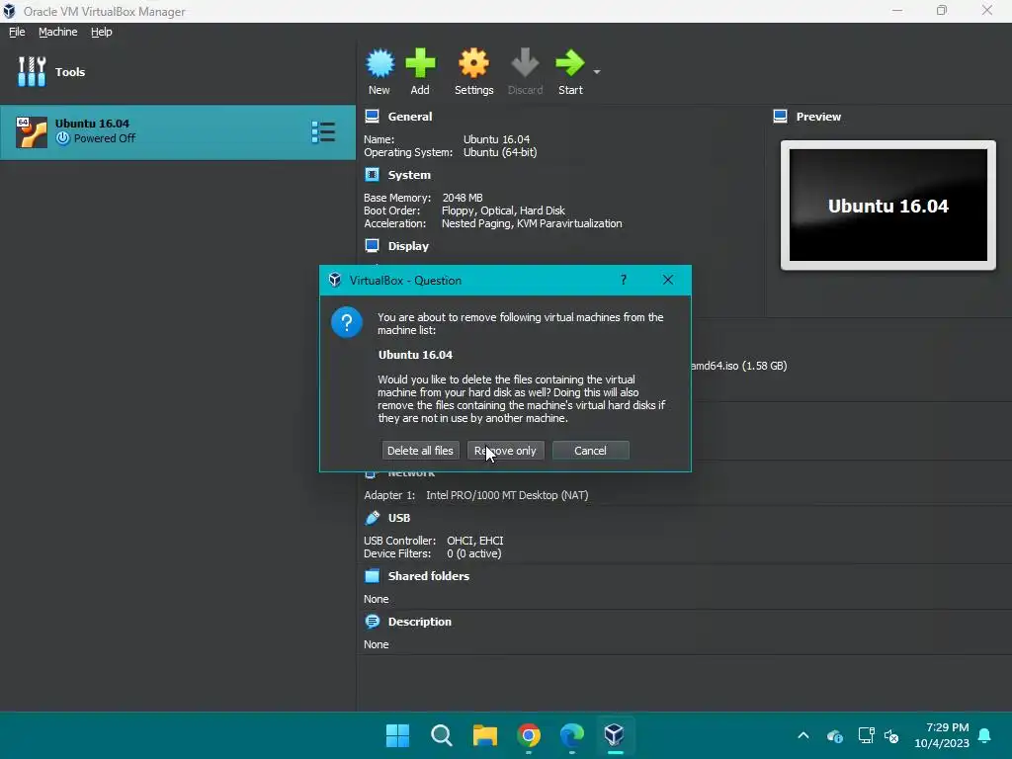The image size is (1012, 759).
Task: Open File Explorer from taskbar
Action: tap(484, 735)
